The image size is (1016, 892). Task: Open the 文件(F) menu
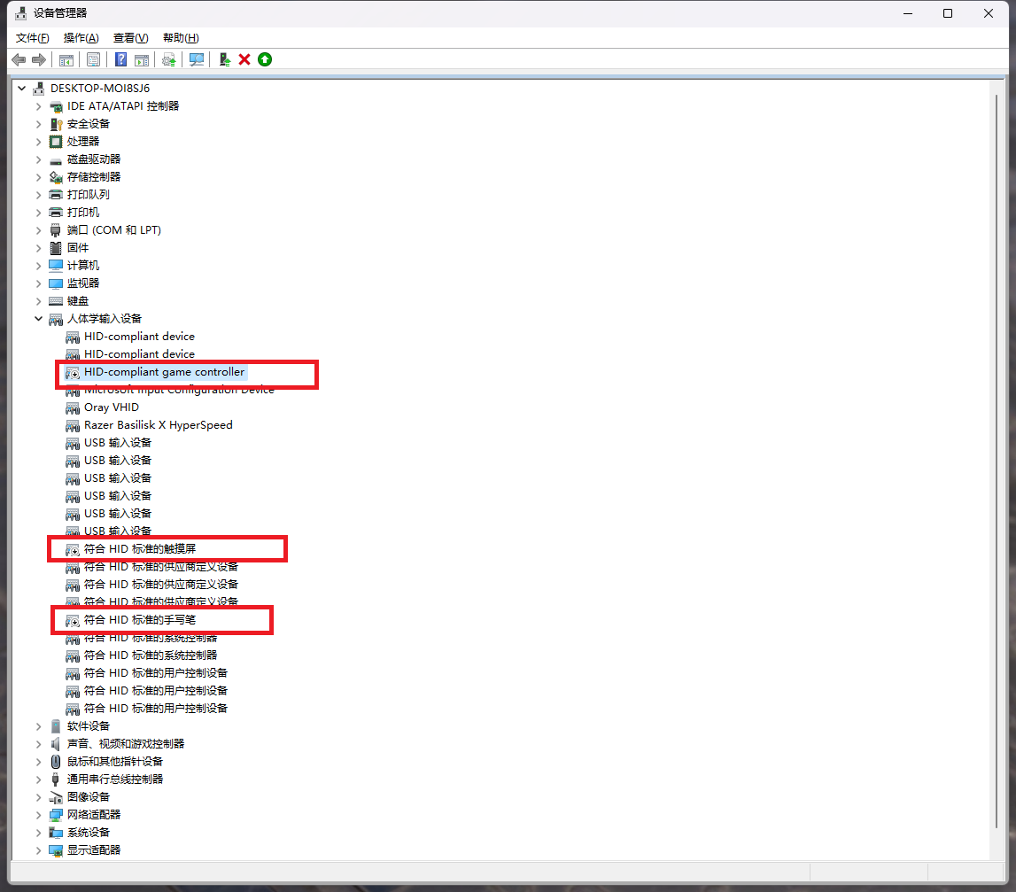32,38
